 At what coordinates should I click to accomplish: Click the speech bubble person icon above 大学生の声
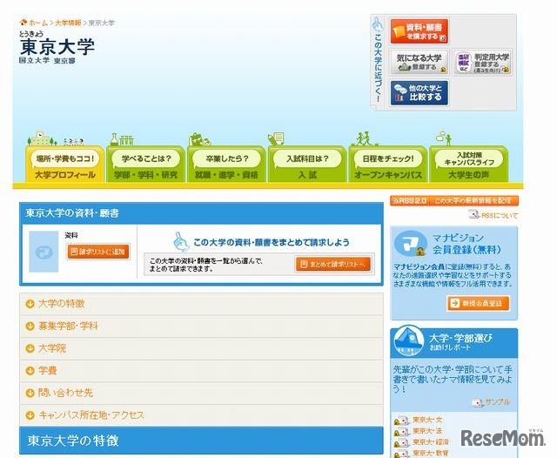click(x=444, y=138)
